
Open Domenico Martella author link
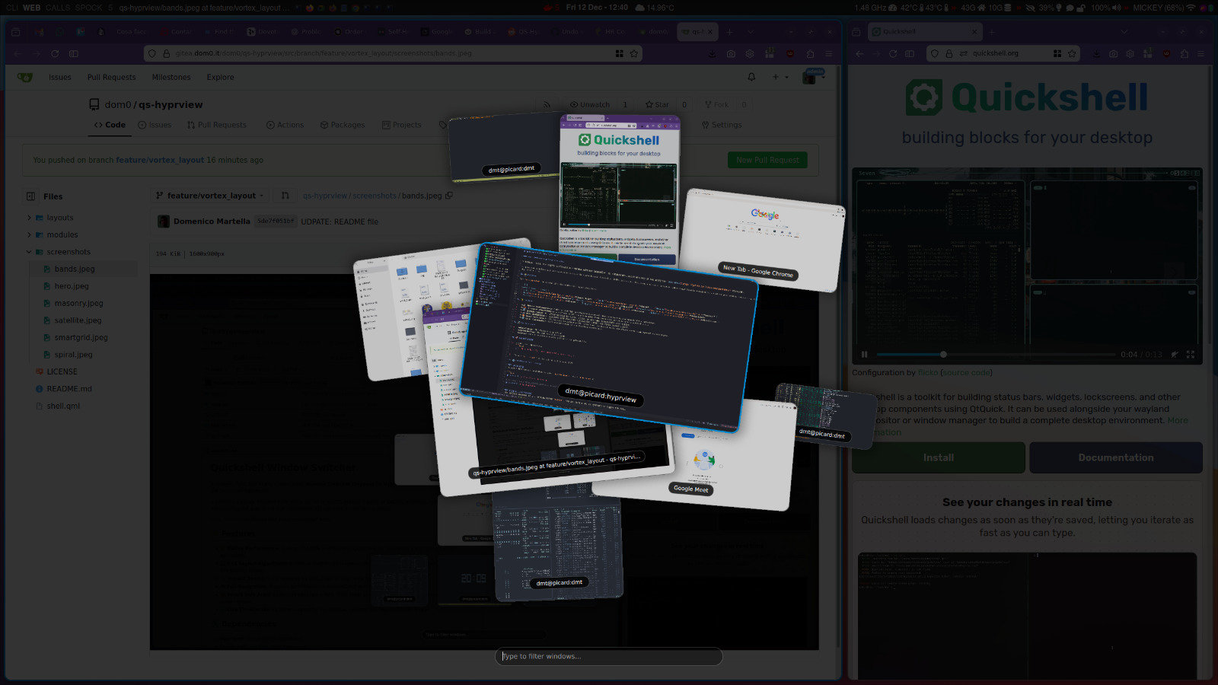[x=212, y=221]
